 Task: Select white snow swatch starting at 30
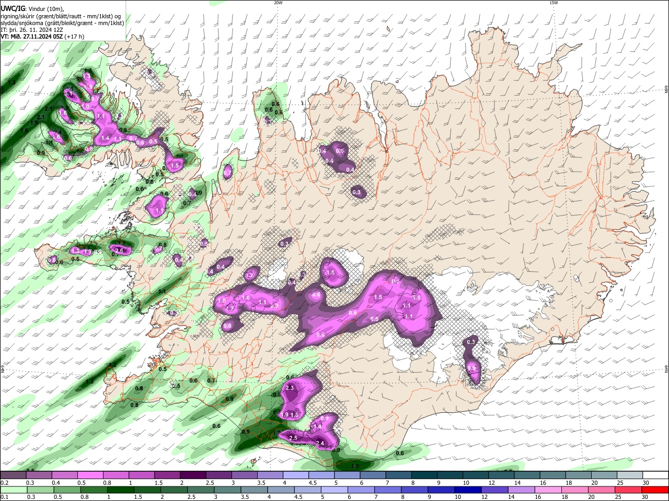tap(656, 475)
